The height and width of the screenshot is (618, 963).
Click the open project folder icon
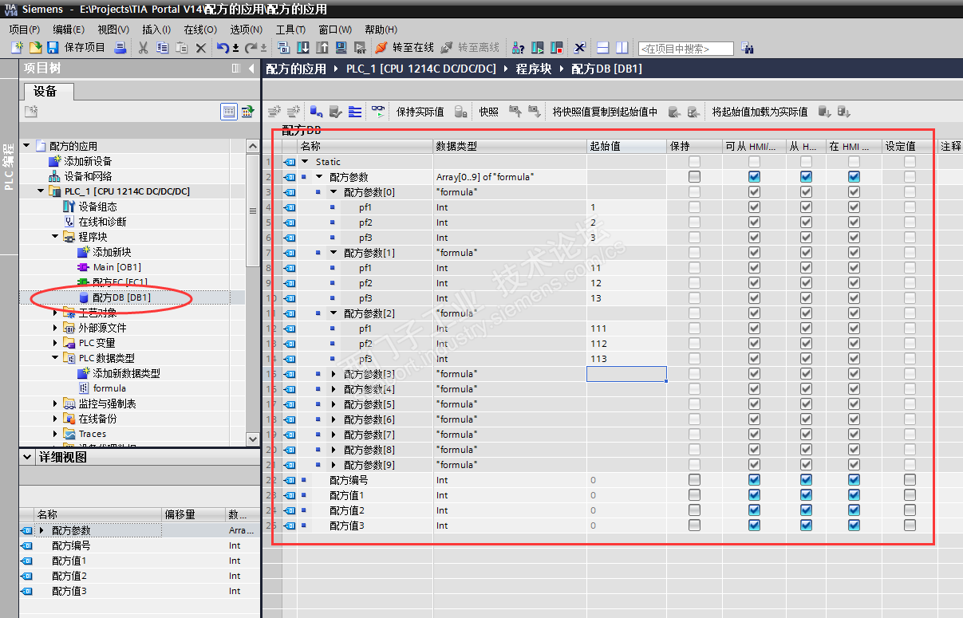click(x=35, y=48)
